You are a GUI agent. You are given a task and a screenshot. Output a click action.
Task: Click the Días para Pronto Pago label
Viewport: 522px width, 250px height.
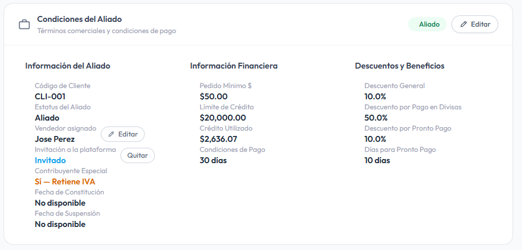point(400,150)
